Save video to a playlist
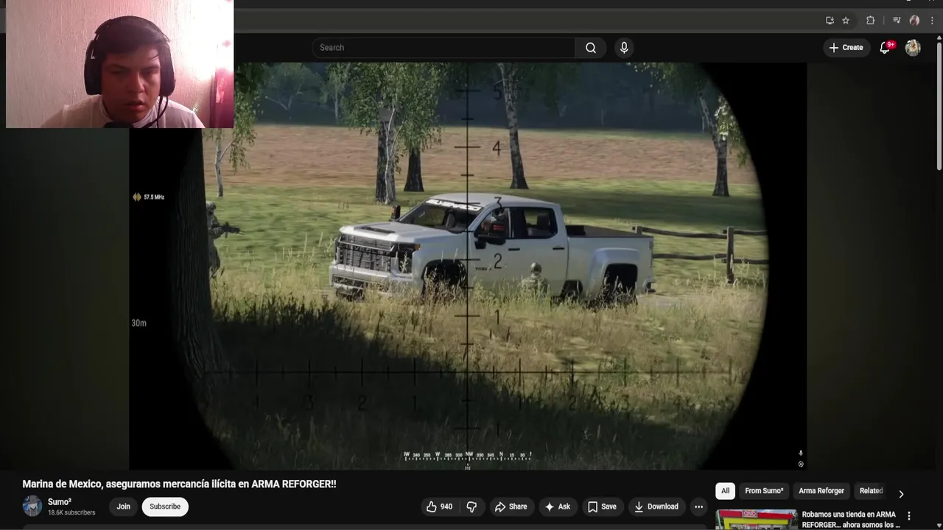Screen dimensions: 943x530 601,506
